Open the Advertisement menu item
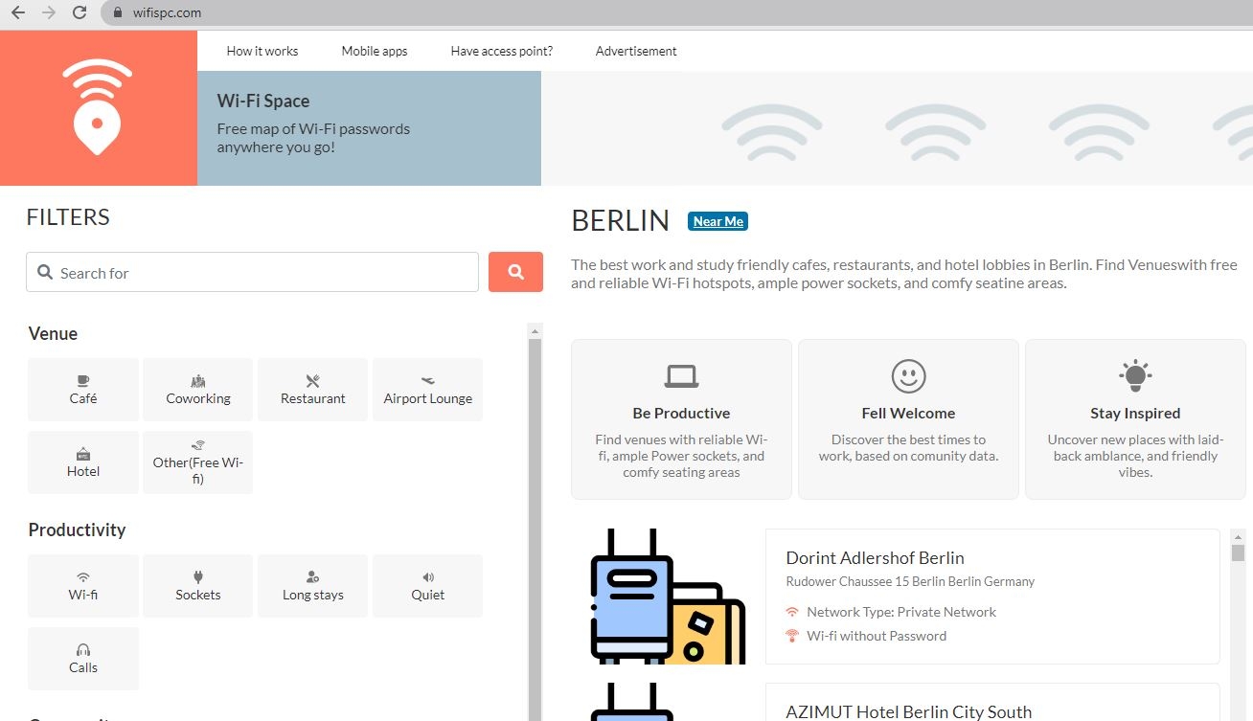The image size is (1253, 721). coord(636,52)
